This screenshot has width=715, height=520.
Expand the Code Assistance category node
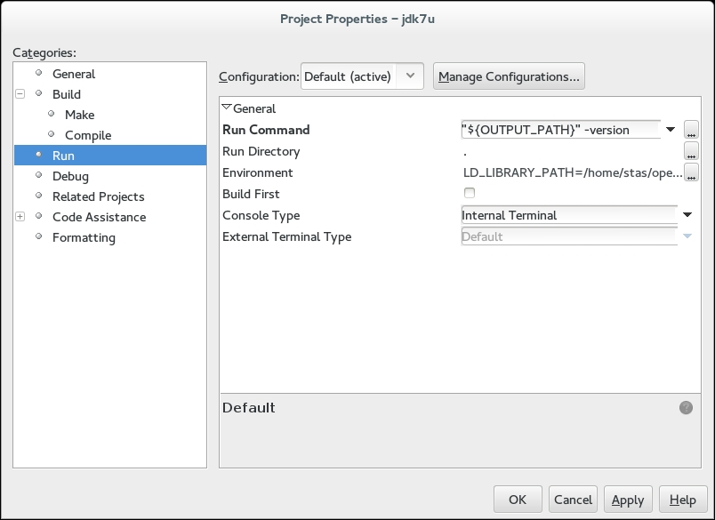[20, 217]
